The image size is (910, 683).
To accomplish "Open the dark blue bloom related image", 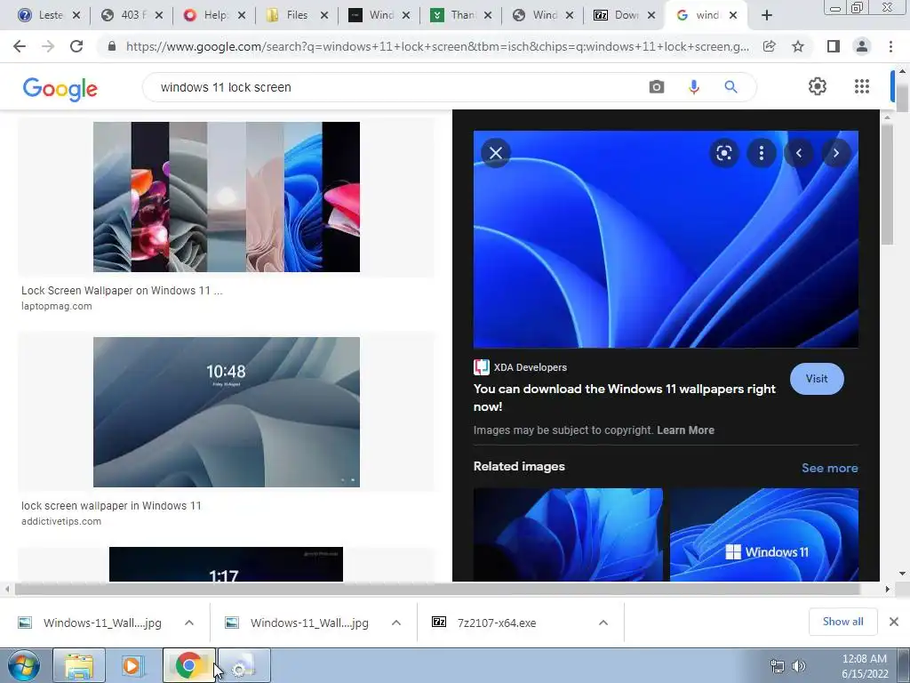I will click(x=568, y=534).
